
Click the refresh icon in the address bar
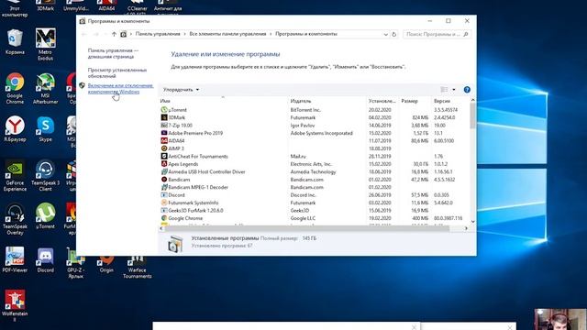click(x=393, y=34)
